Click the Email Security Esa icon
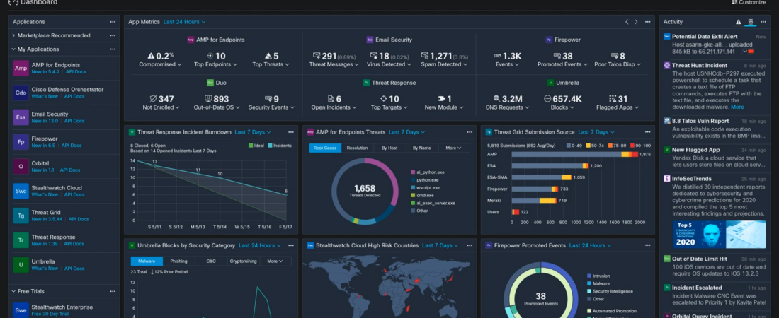This screenshot has height=318, width=779. pyautogui.click(x=21, y=117)
